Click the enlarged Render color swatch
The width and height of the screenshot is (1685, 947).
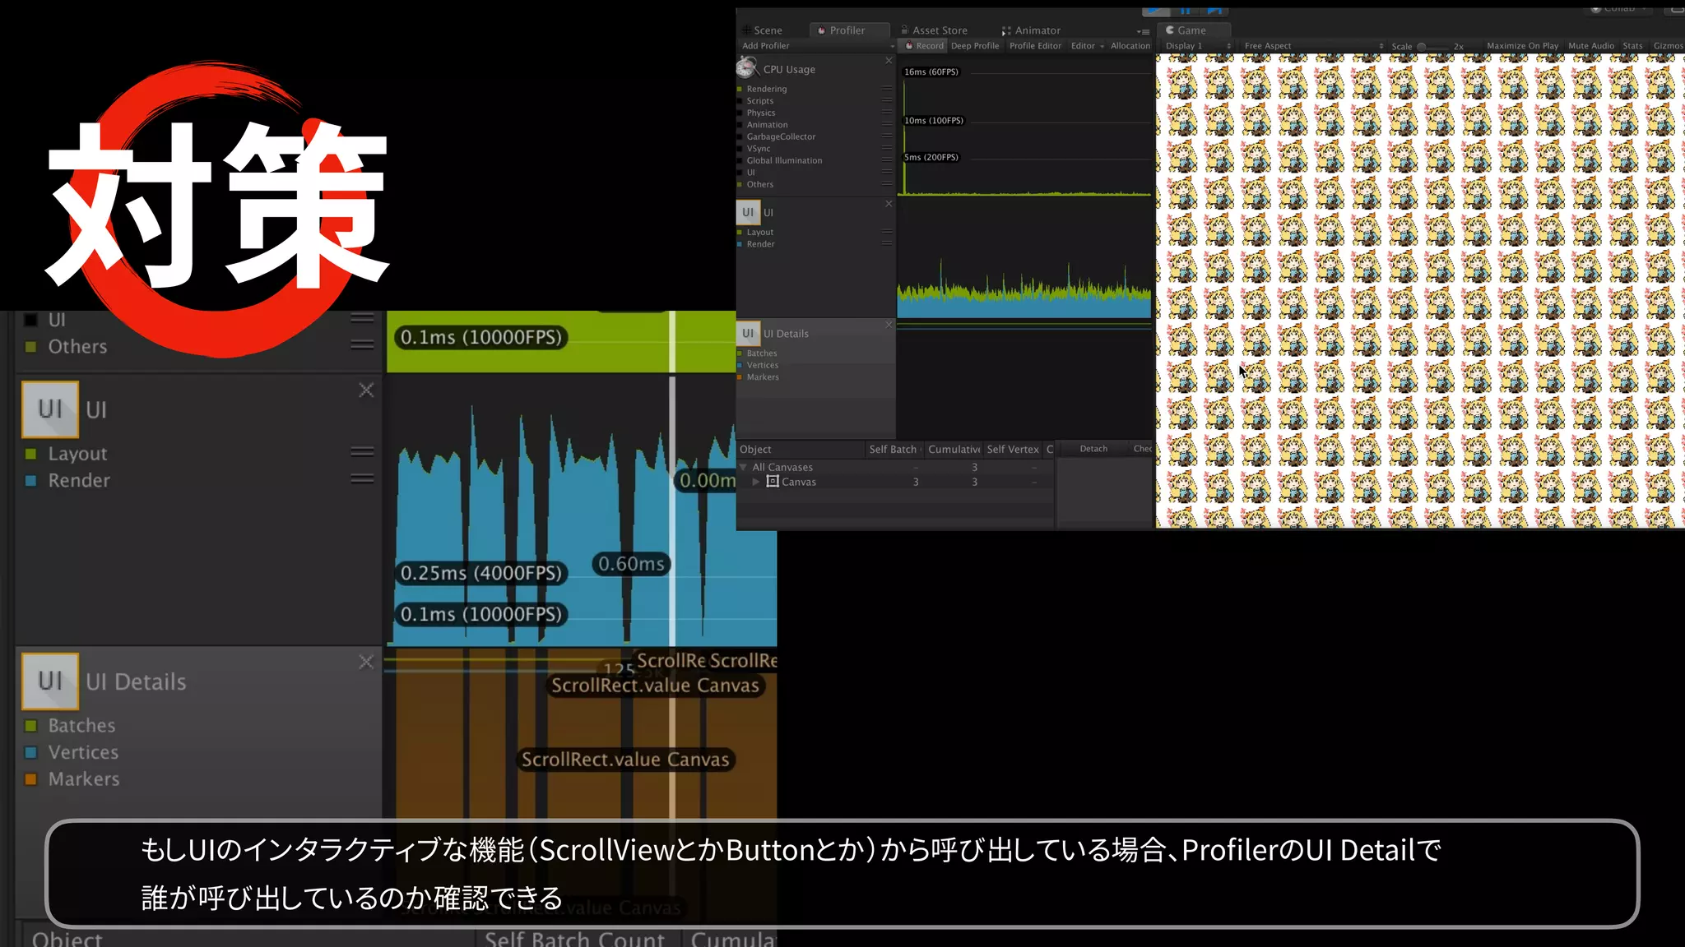click(30, 480)
